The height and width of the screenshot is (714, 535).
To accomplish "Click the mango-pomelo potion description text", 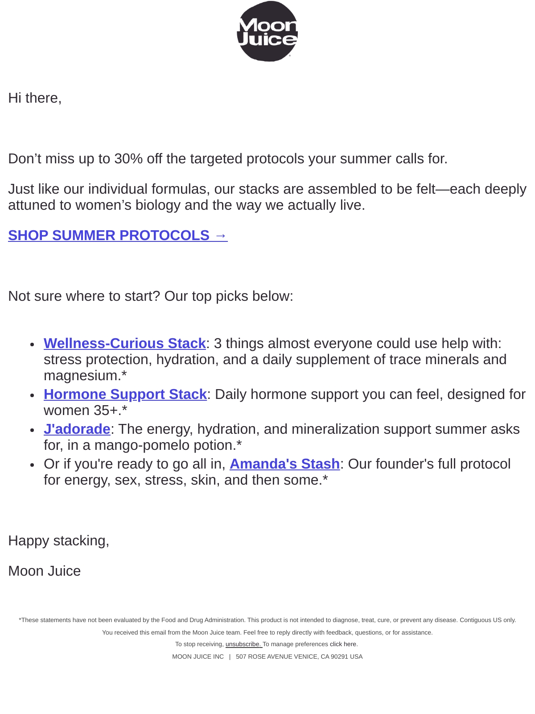I will coord(282,437).
